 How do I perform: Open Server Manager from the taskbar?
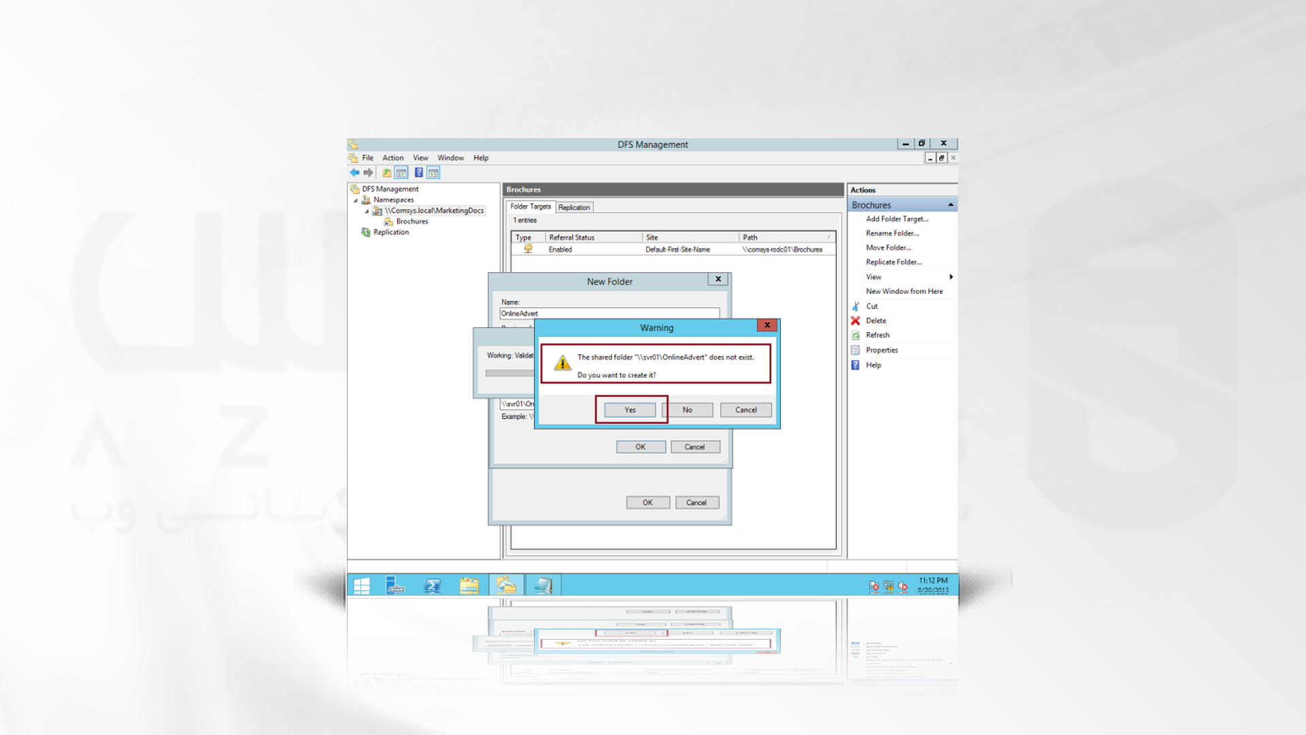pyautogui.click(x=395, y=585)
